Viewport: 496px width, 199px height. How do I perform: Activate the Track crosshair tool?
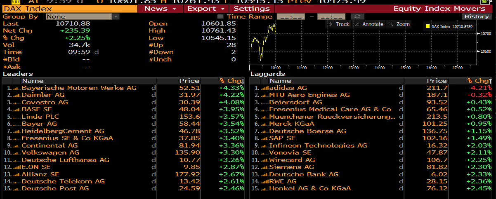tap(339, 24)
